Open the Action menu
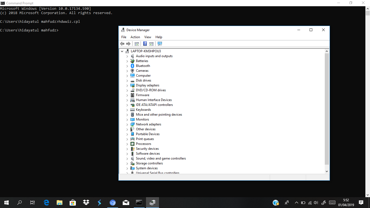 (x=135, y=37)
